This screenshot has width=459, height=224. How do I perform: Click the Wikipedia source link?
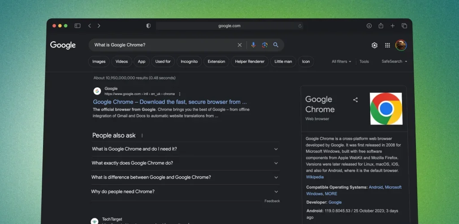coord(315,177)
